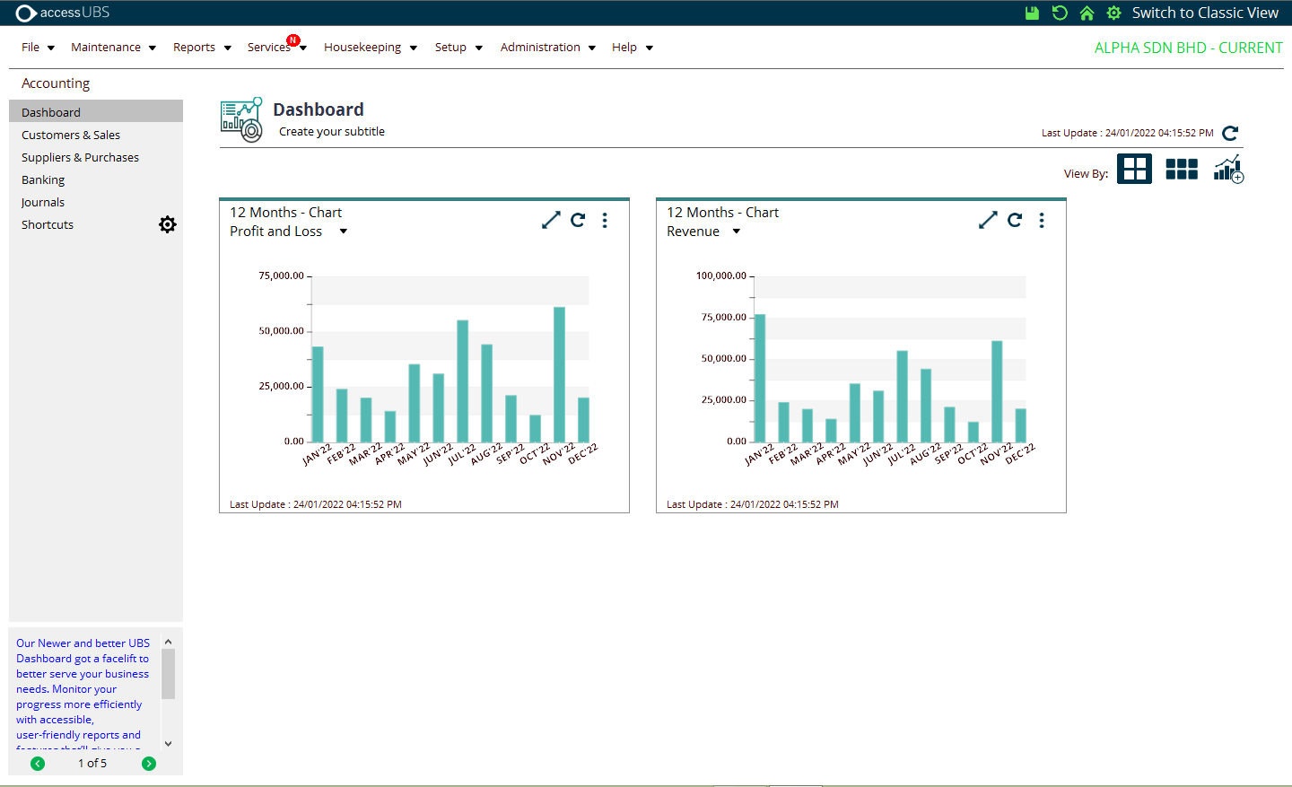
Task: Refresh the Revenue chart
Action: click(1015, 220)
